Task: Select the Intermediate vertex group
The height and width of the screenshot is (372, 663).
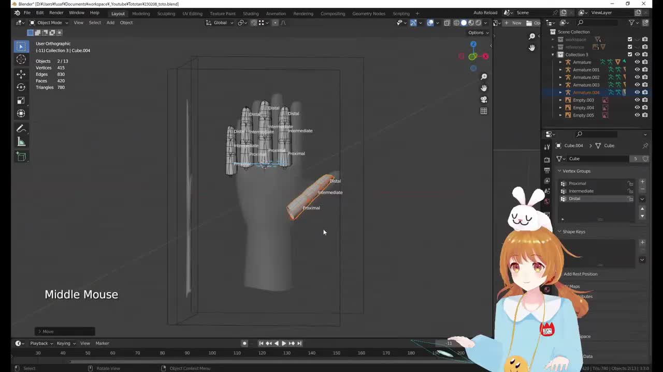Action: click(597, 191)
